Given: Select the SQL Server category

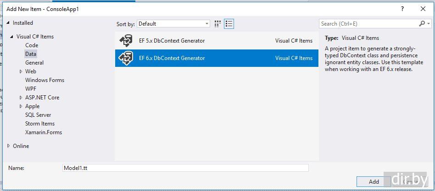Looking at the screenshot, I should pyautogui.click(x=38, y=115).
